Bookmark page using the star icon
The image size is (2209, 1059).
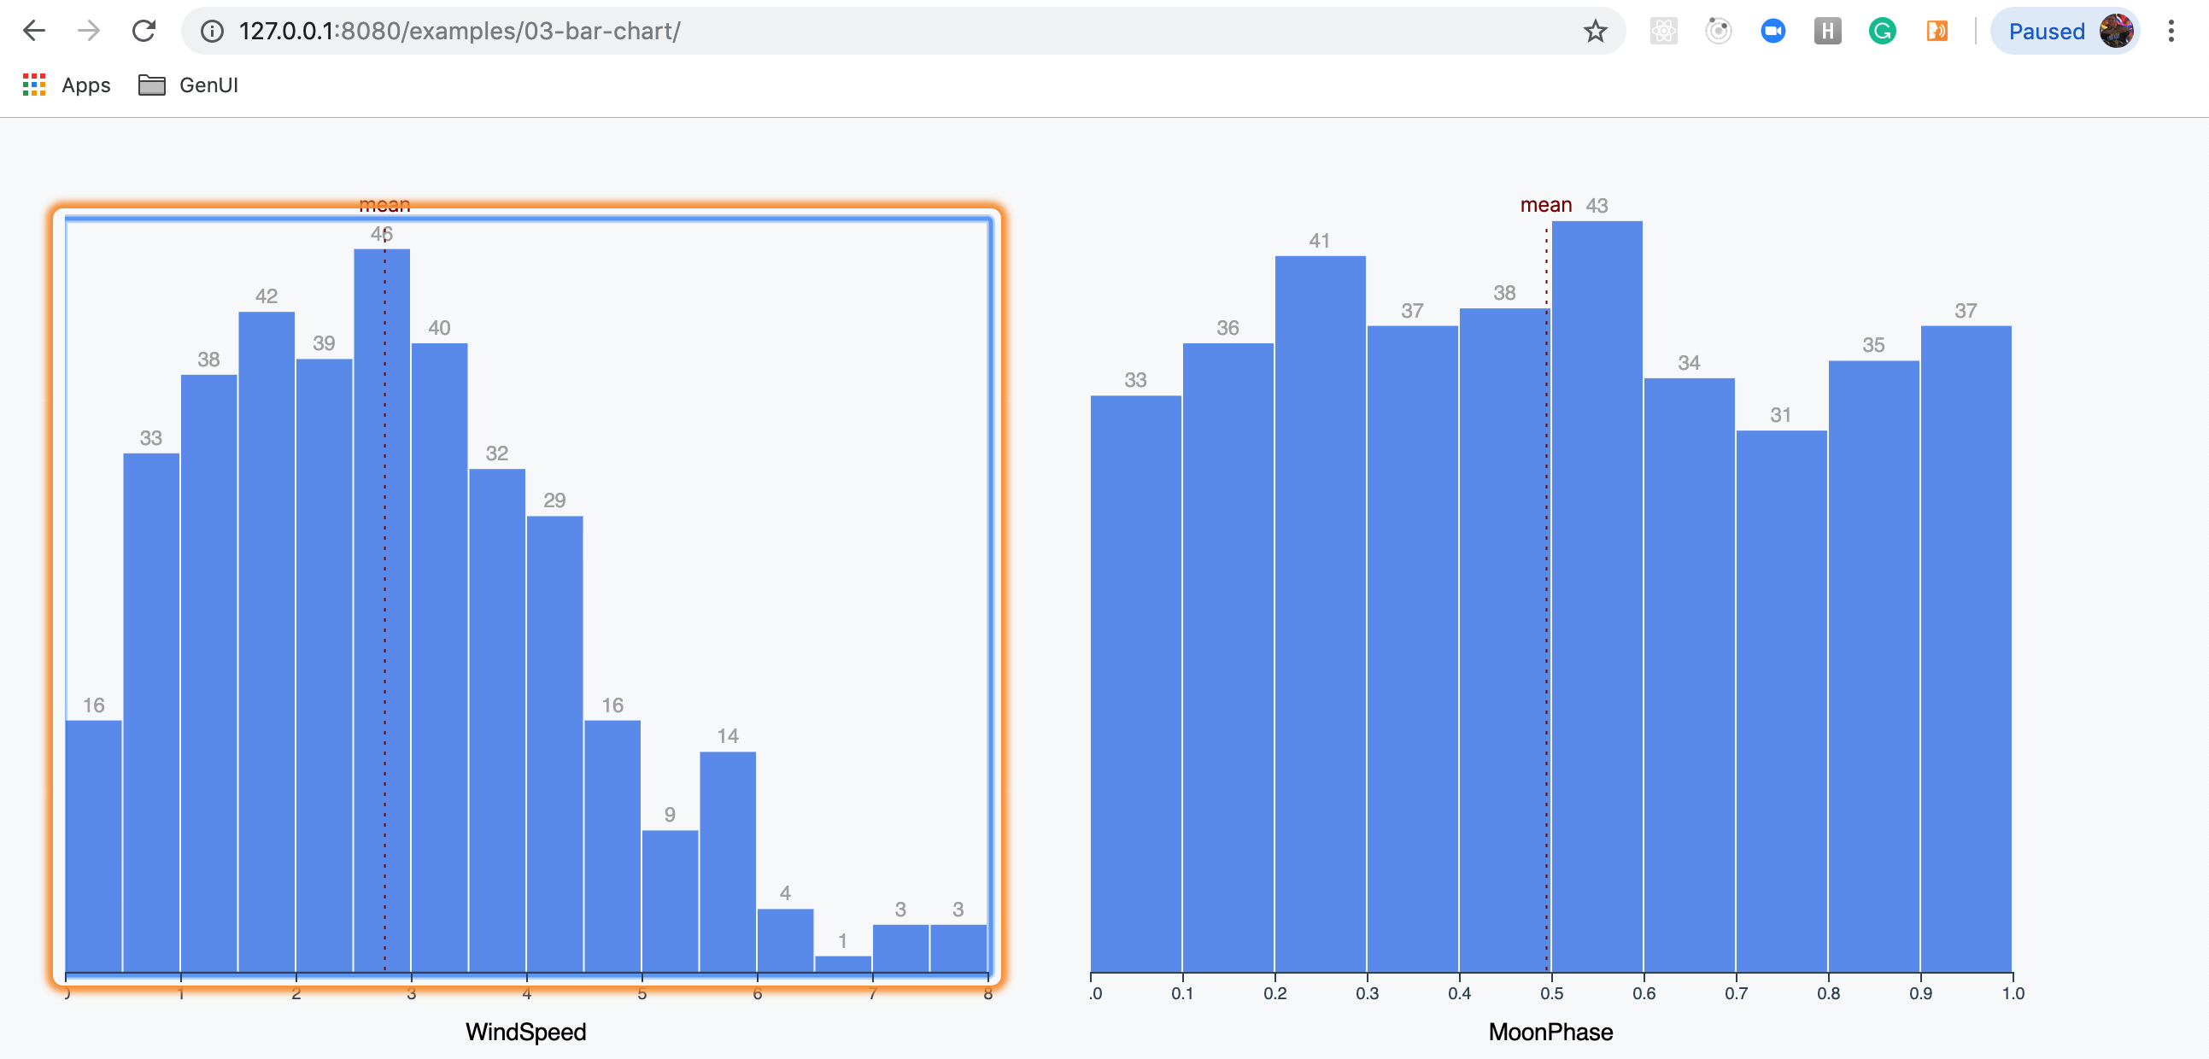pos(1594,32)
